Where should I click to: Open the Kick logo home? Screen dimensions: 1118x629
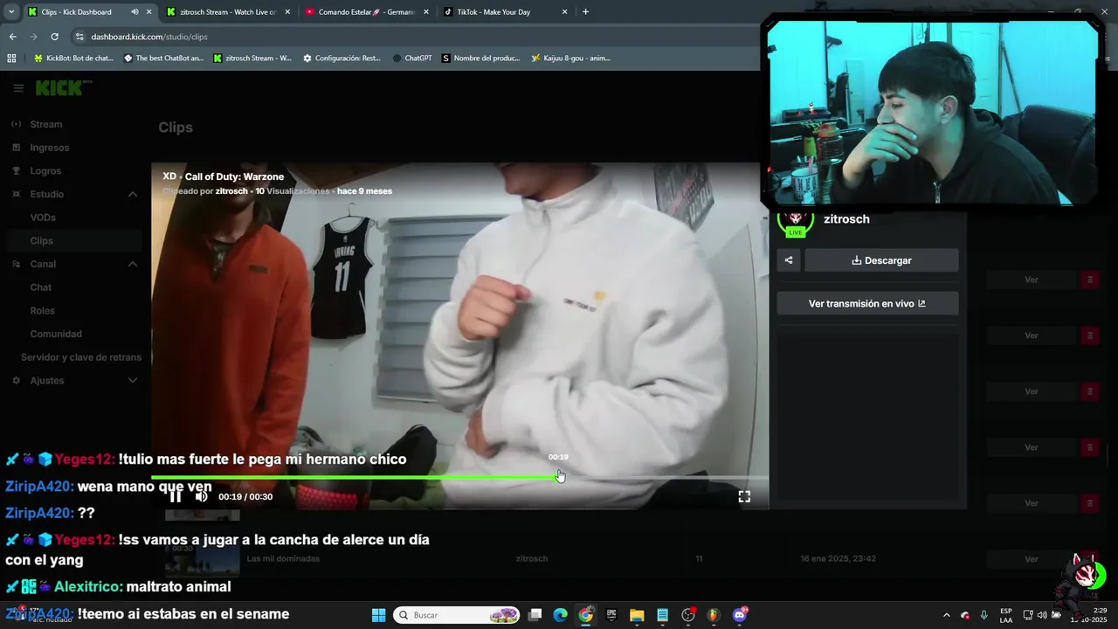pos(62,88)
